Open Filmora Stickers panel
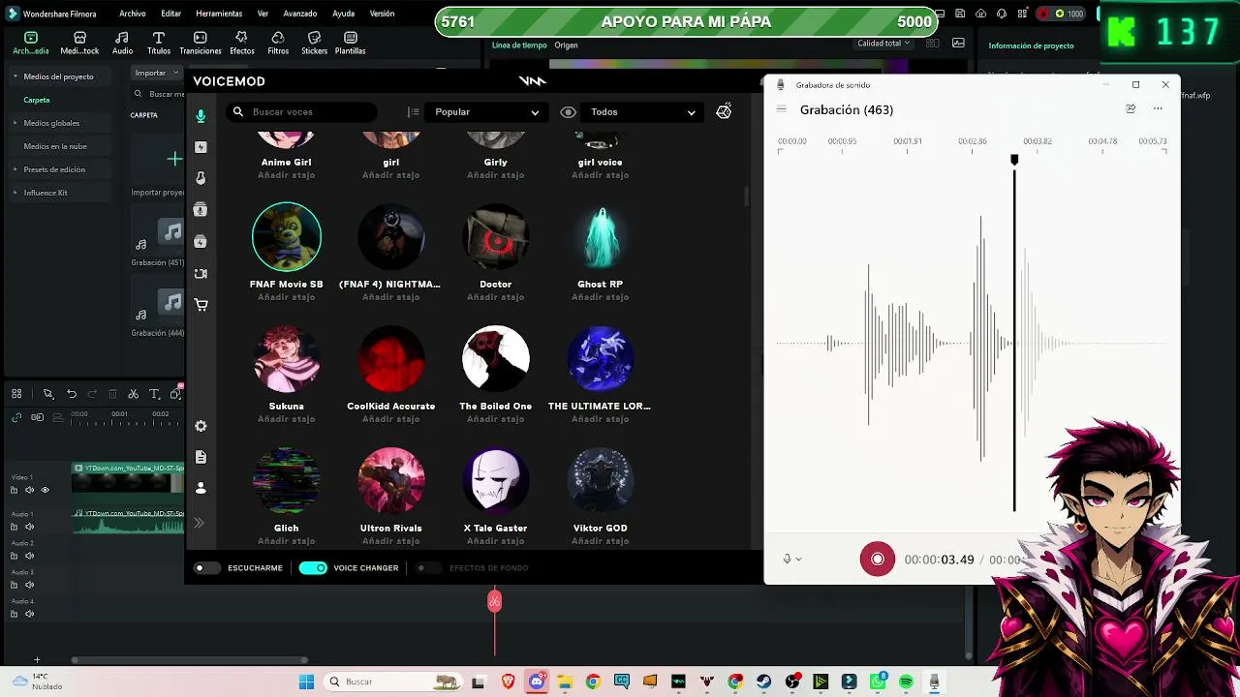 click(314, 43)
